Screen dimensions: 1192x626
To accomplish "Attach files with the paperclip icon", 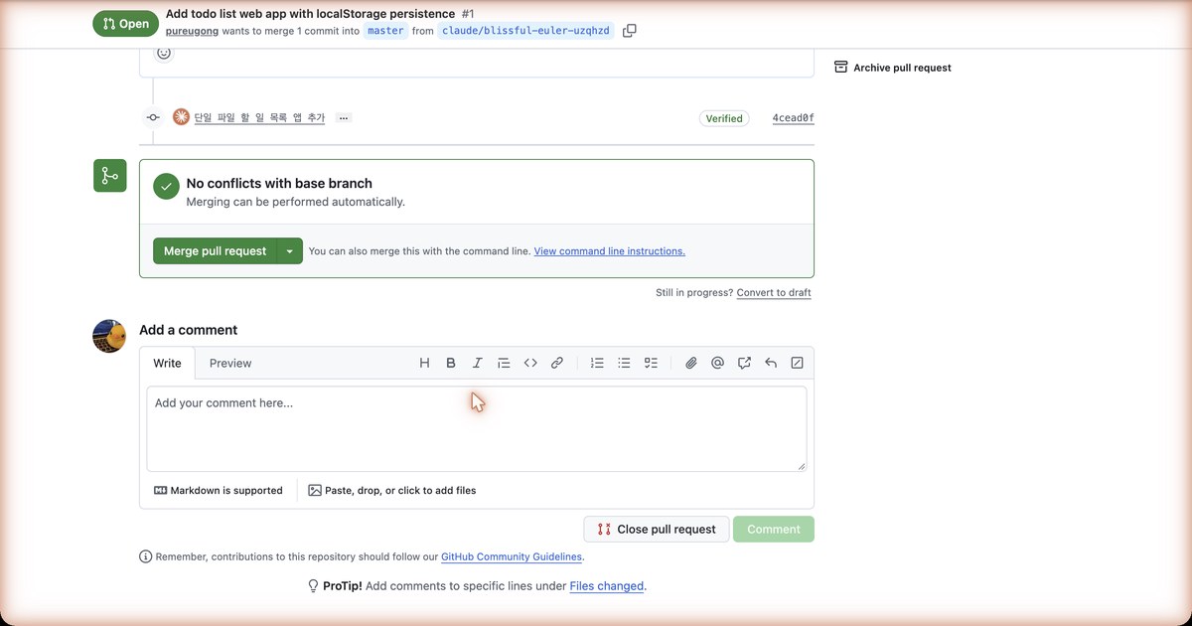I will coord(690,363).
